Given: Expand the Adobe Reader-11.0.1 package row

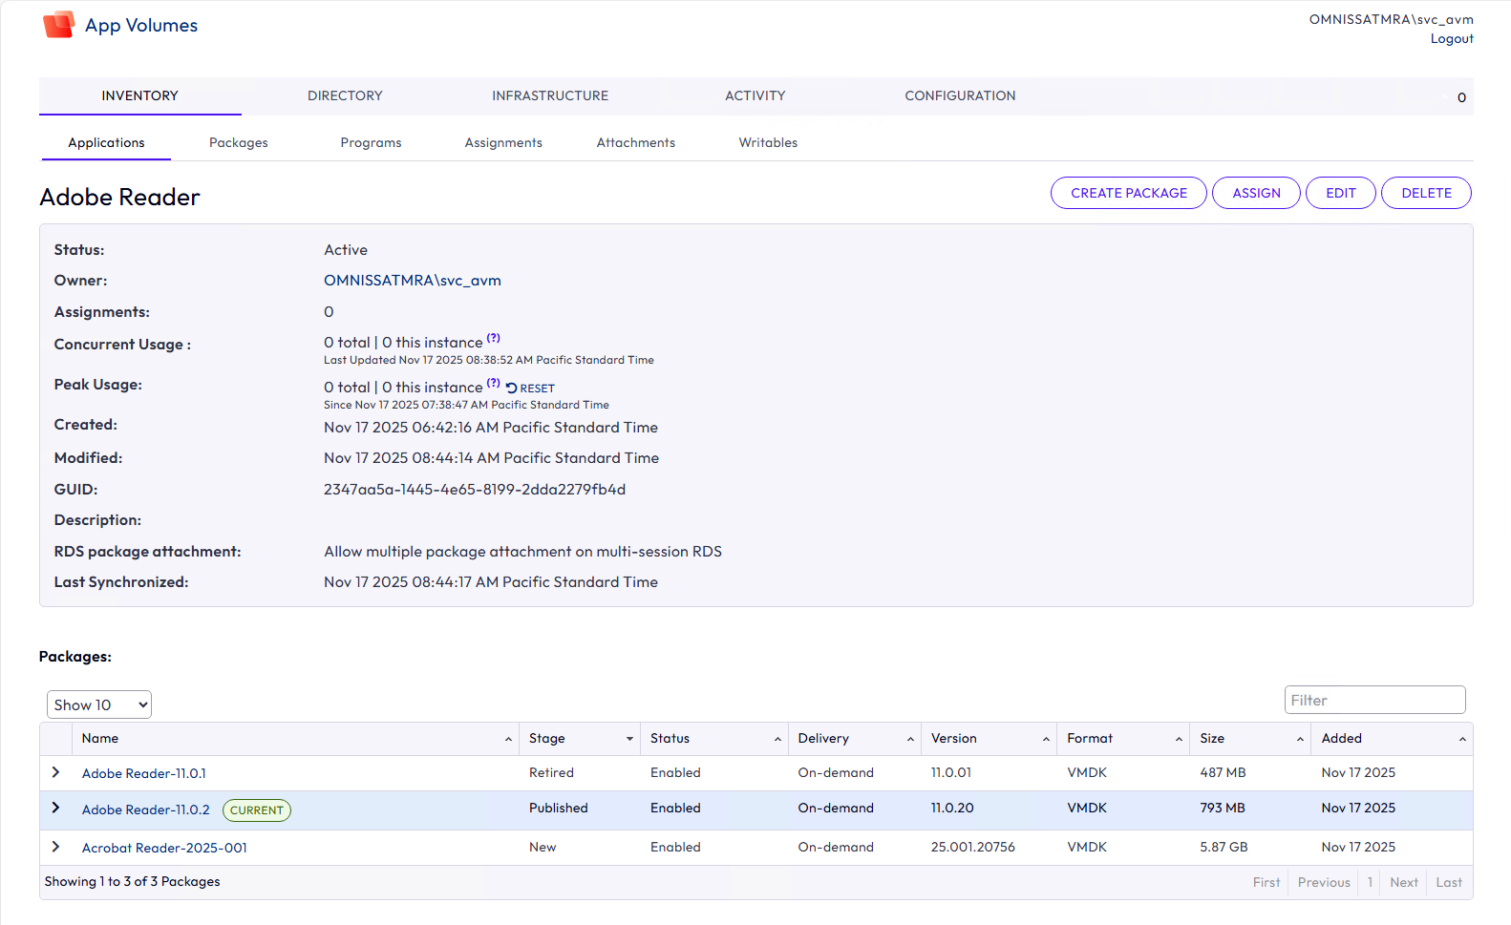Looking at the screenshot, I should coord(55,772).
